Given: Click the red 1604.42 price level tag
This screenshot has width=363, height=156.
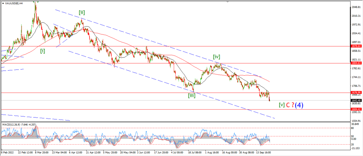Looking at the screenshot, I should click(x=356, y=109).
